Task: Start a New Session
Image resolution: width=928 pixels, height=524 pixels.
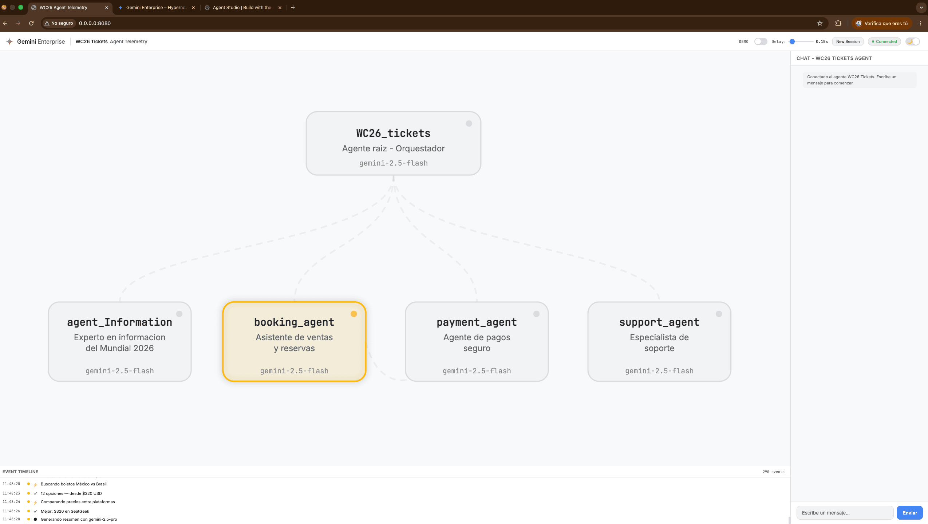Action: [x=848, y=41]
